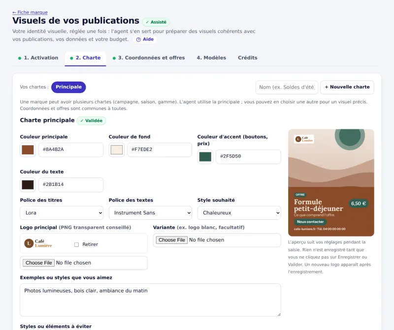Open the Police des titres Lora dropdown
This screenshot has height=330, width=394.
coord(62,213)
